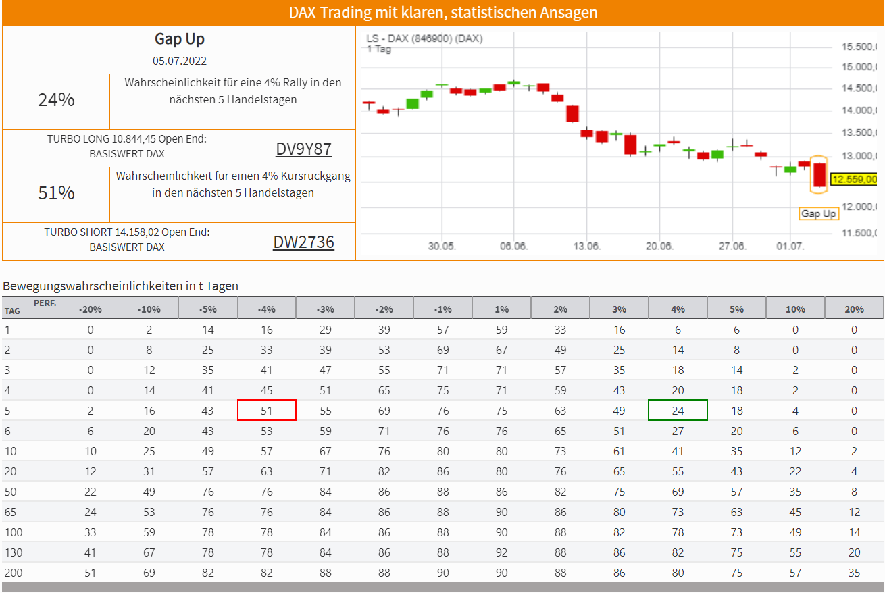Image resolution: width=885 pixels, height=593 pixels.
Task: Click the red-outlined 51 cell in row 5
Action: pos(267,410)
